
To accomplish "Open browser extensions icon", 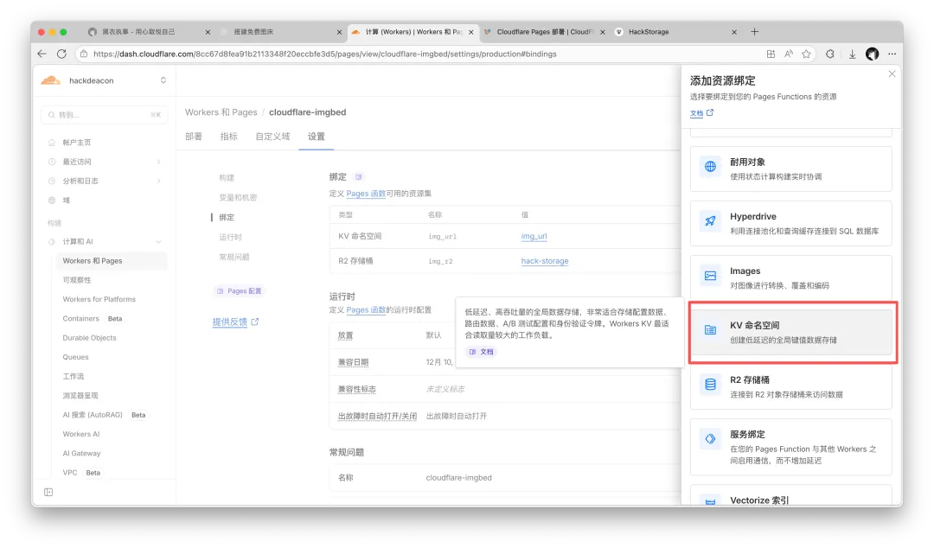I will coord(829,54).
